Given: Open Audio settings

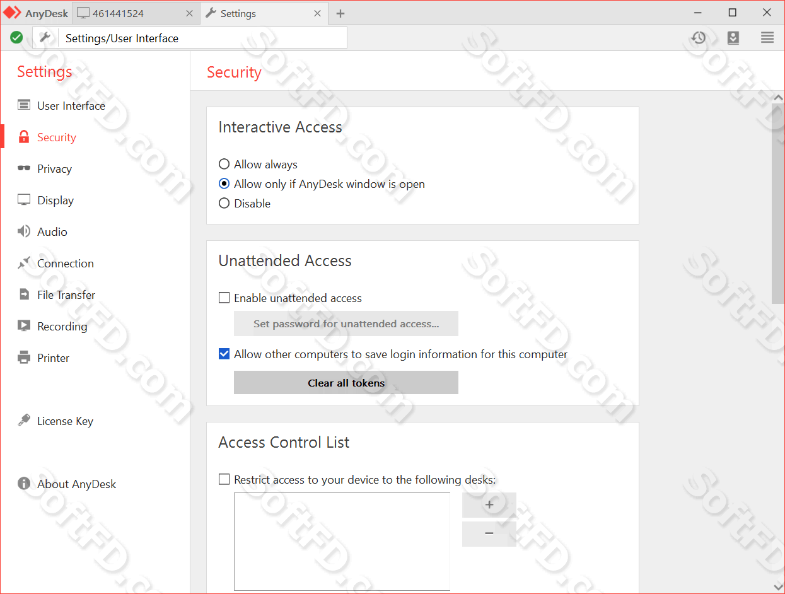Looking at the screenshot, I should [x=52, y=231].
